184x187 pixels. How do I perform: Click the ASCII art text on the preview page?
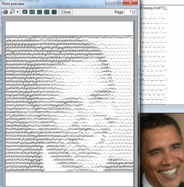pos(69,104)
